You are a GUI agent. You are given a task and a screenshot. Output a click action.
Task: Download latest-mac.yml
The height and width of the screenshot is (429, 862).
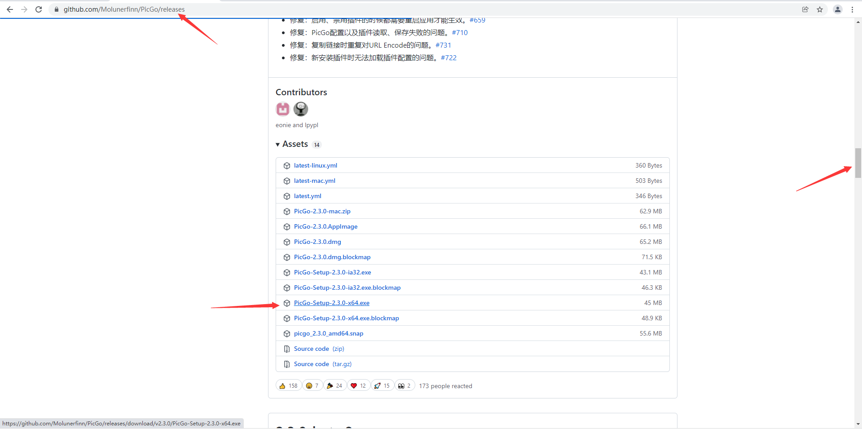click(315, 181)
